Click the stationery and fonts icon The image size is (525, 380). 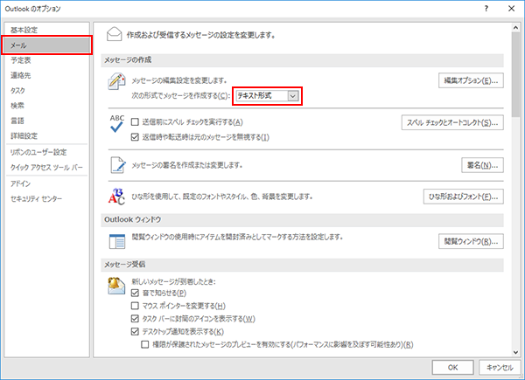[x=116, y=196]
